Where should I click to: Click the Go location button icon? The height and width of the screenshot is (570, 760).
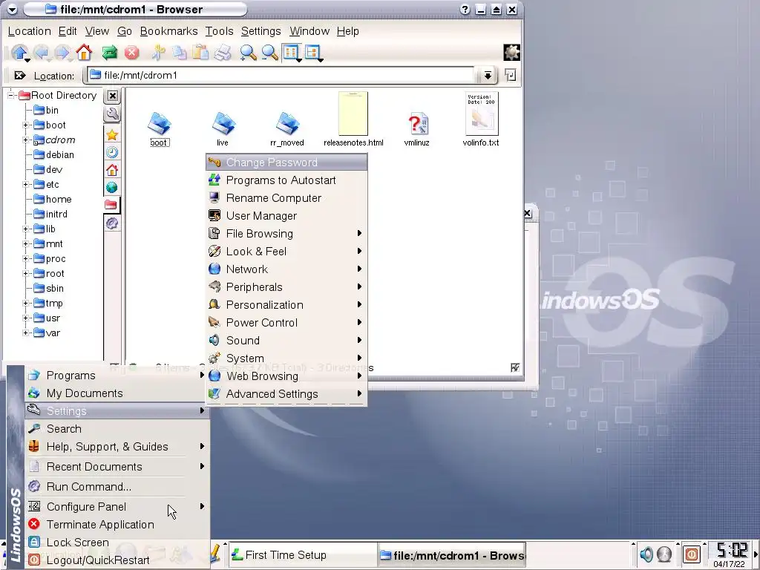pos(510,75)
